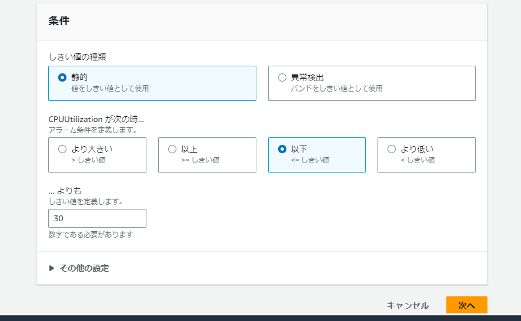
Task: Click the 値をしきい値として使用 description text
Action: [110, 89]
